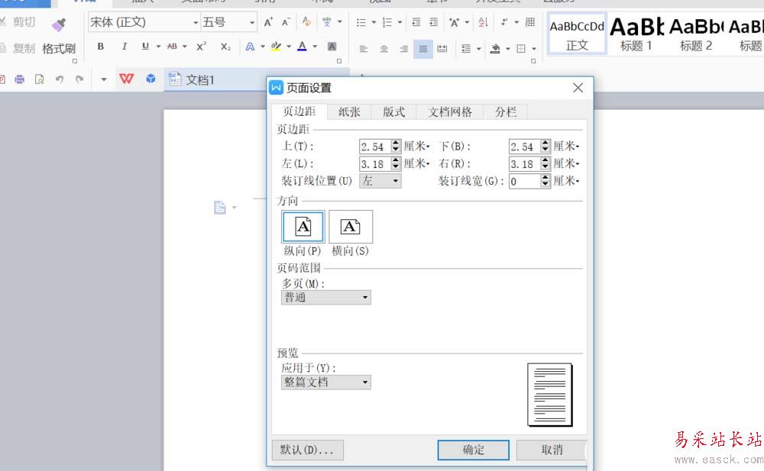Click the center align paragraph icon

coord(384,49)
